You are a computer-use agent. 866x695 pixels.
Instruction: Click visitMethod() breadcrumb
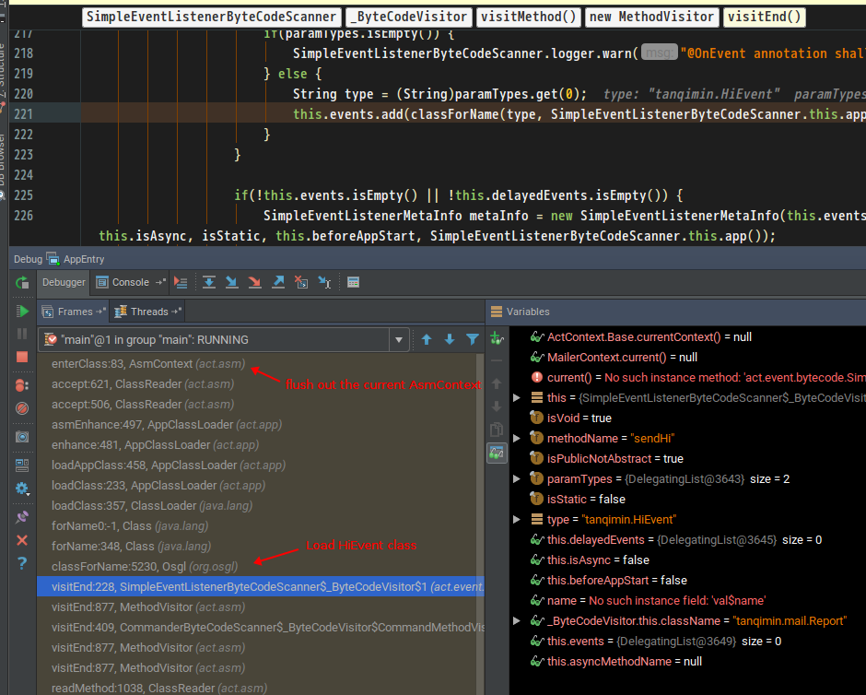tap(528, 17)
